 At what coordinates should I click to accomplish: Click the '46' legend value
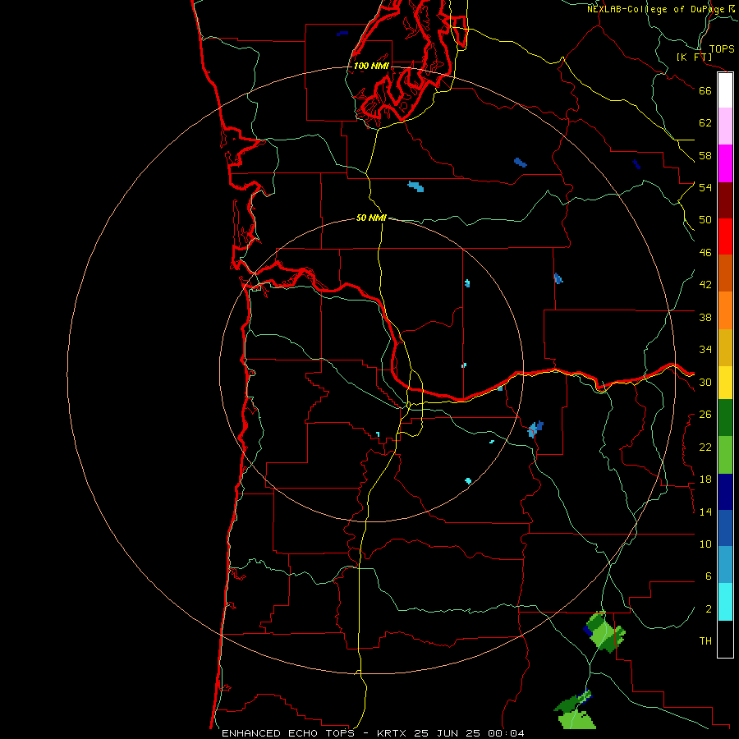tap(705, 253)
